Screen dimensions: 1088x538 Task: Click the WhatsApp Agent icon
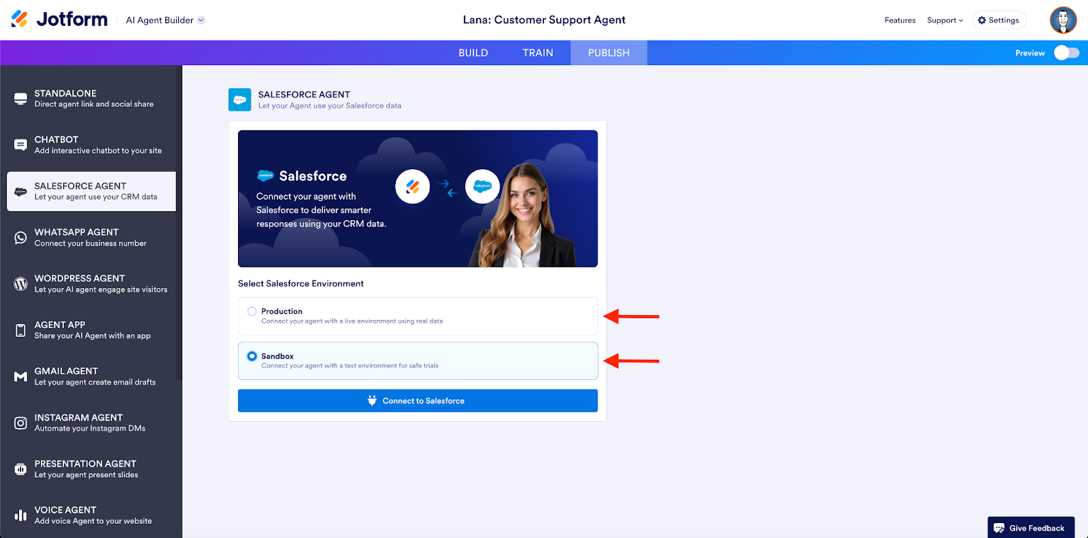(20, 238)
